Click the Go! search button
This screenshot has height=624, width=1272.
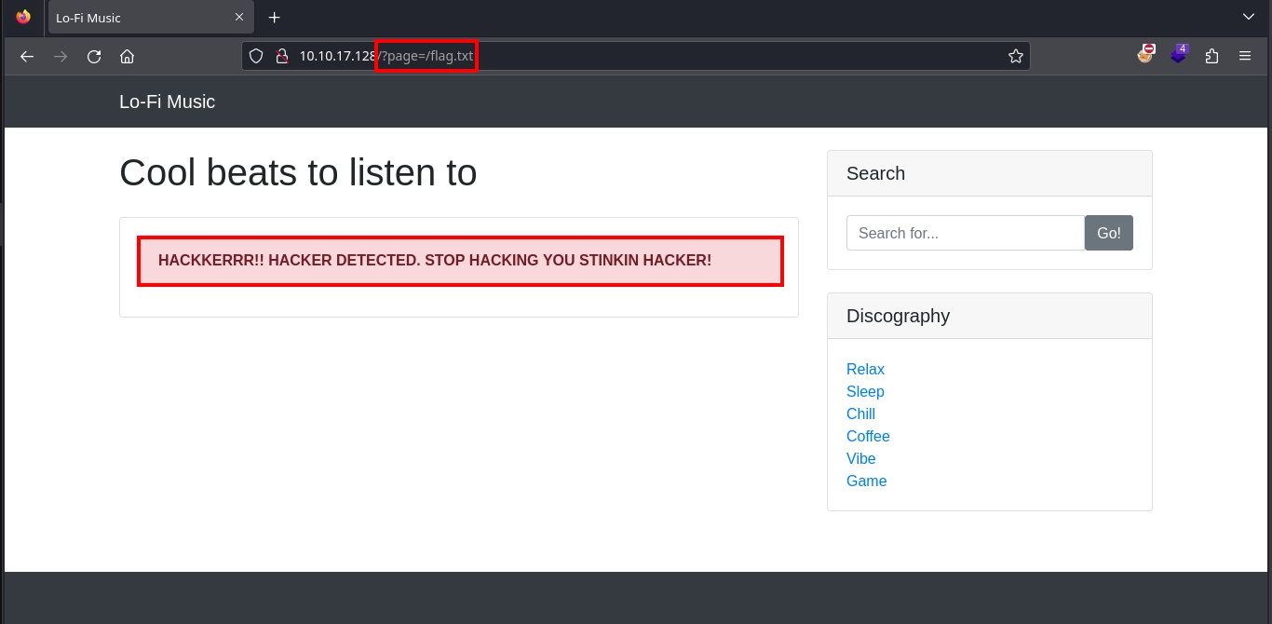(1108, 233)
